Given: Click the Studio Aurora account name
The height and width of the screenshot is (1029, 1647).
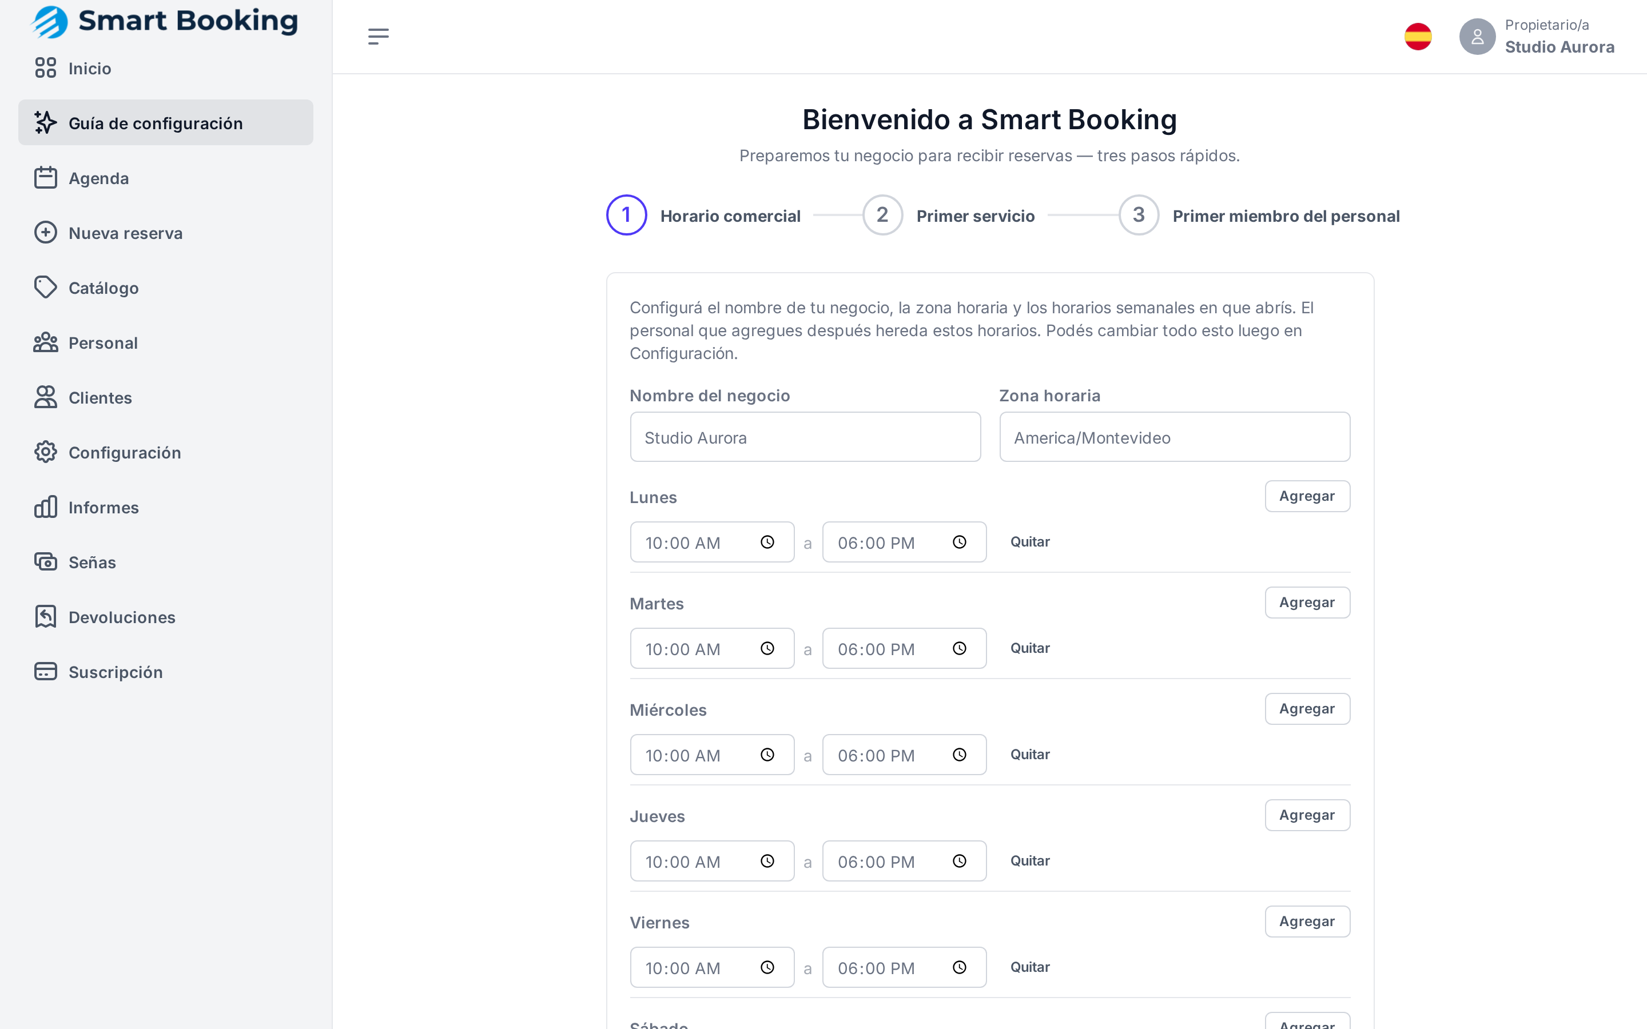Looking at the screenshot, I should [1559, 47].
